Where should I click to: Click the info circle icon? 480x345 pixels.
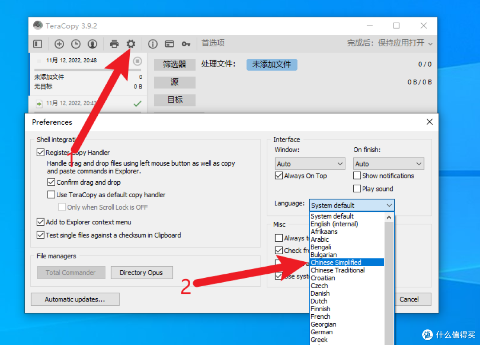point(153,44)
